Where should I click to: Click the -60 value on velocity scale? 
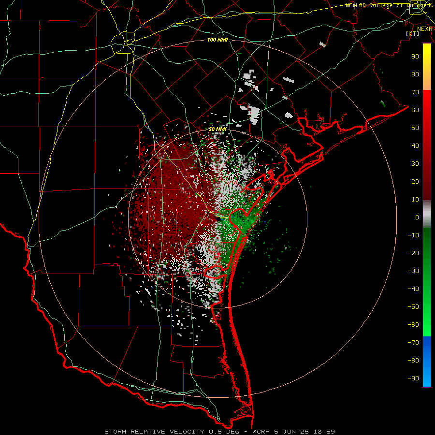pyautogui.click(x=413, y=325)
